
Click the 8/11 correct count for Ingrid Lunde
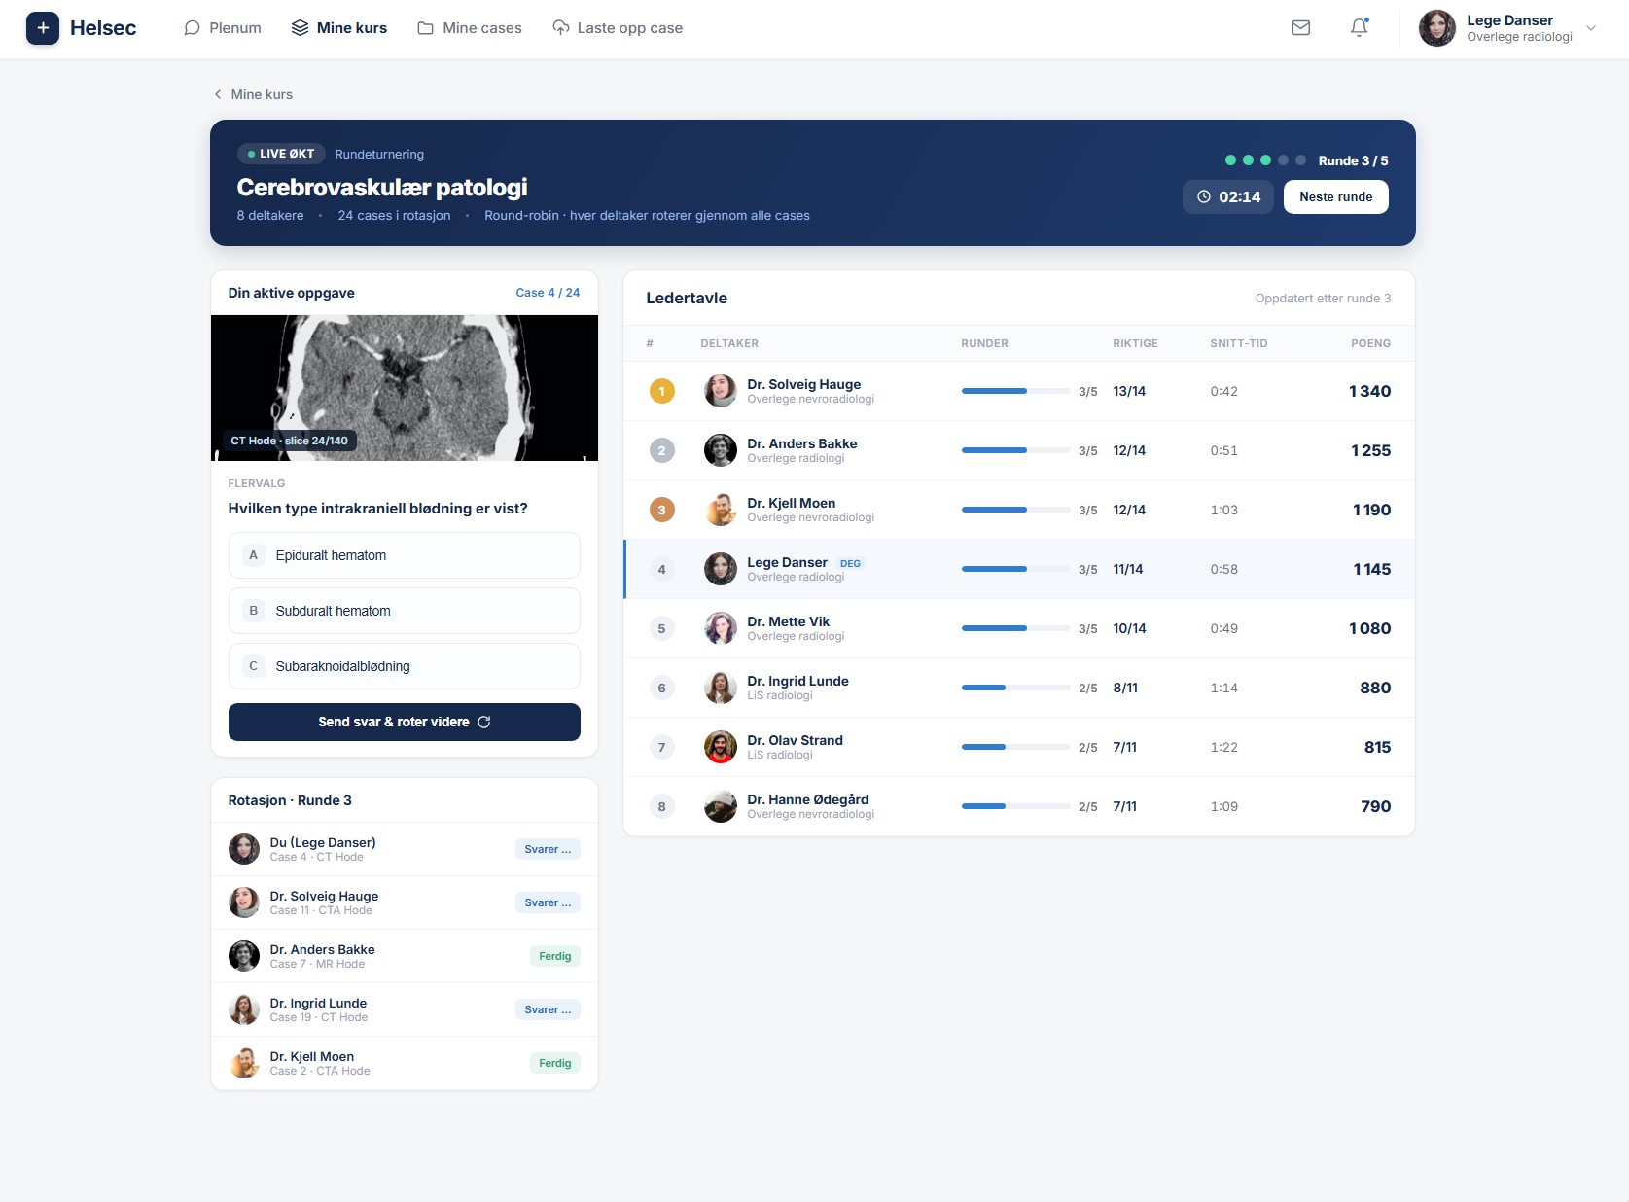pyautogui.click(x=1125, y=688)
